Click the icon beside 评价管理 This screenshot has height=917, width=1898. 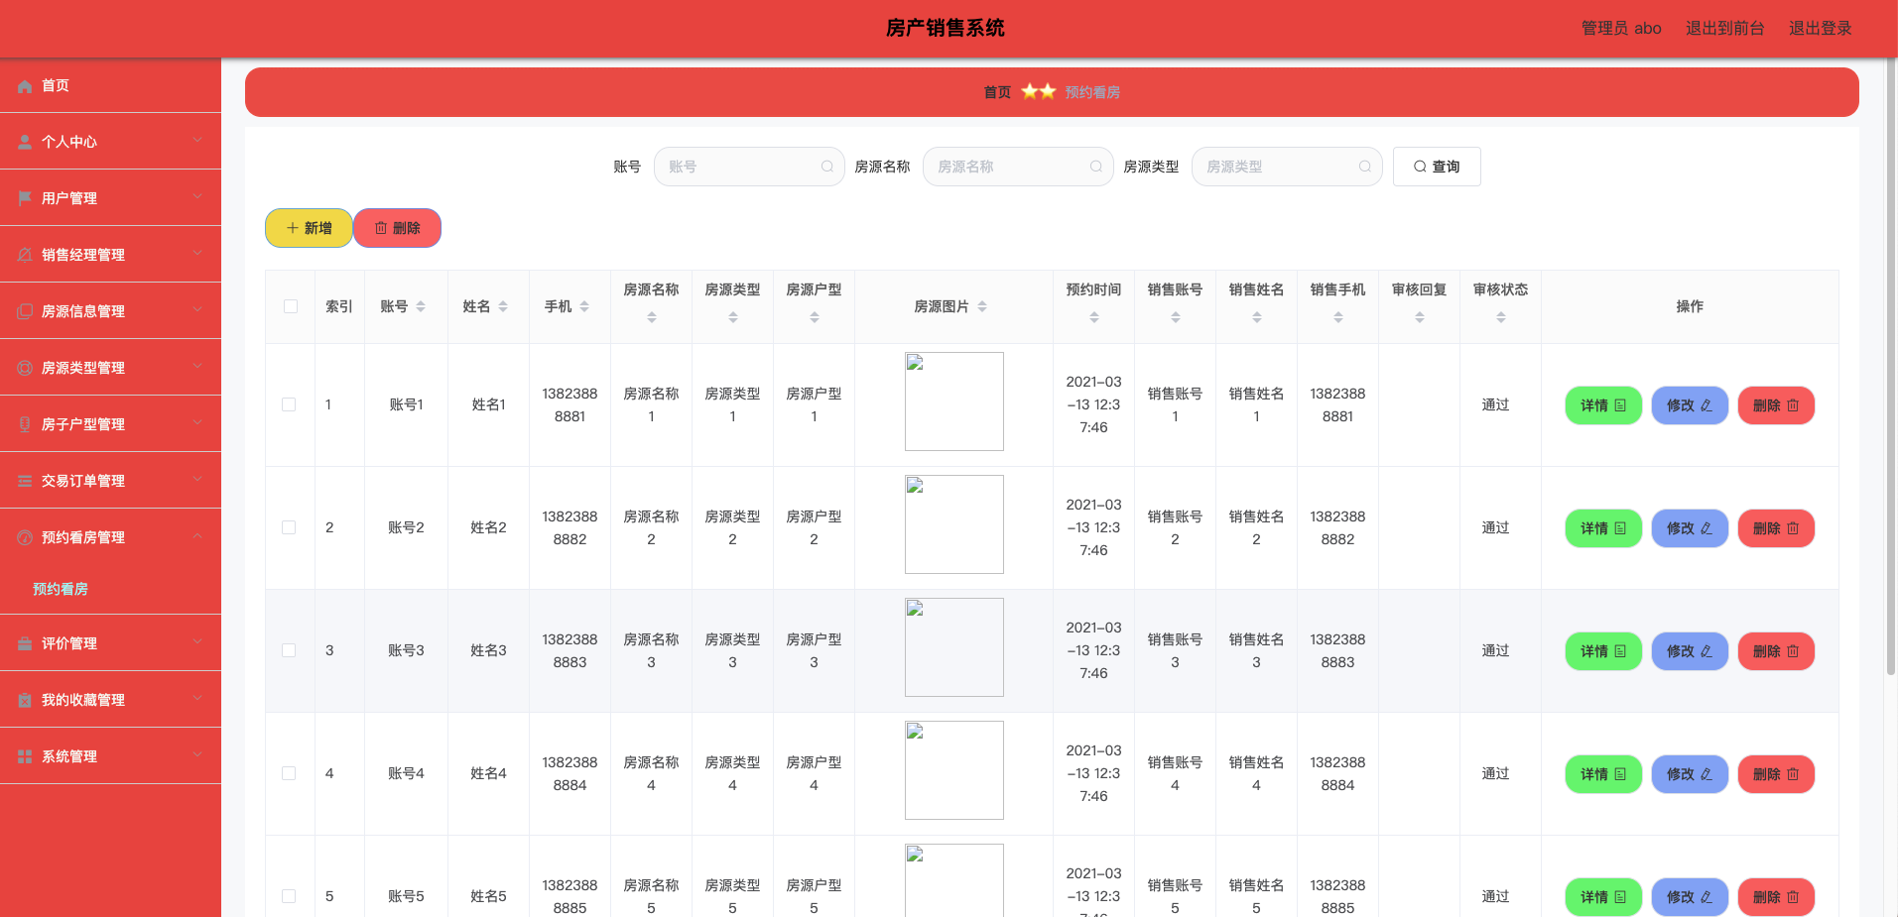click(25, 644)
